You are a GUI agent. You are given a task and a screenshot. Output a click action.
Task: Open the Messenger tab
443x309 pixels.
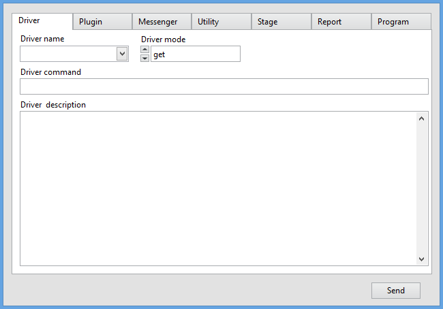162,22
